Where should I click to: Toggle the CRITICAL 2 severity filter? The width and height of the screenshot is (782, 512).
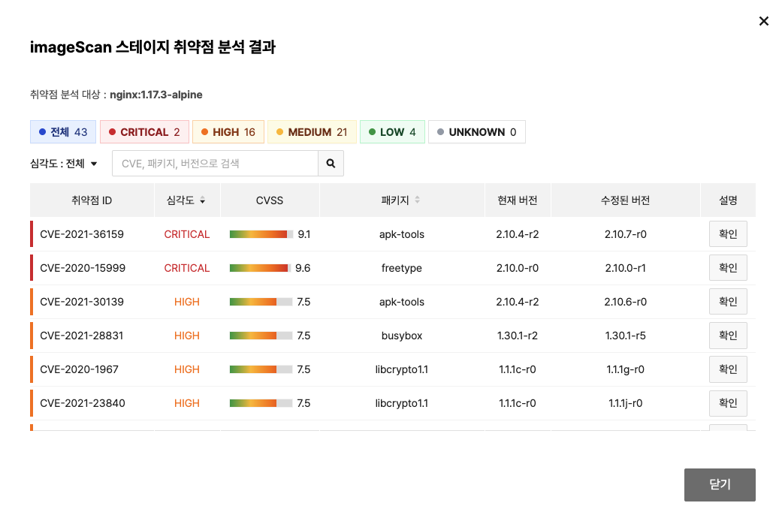pyautogui.click(x=144, y=131)
